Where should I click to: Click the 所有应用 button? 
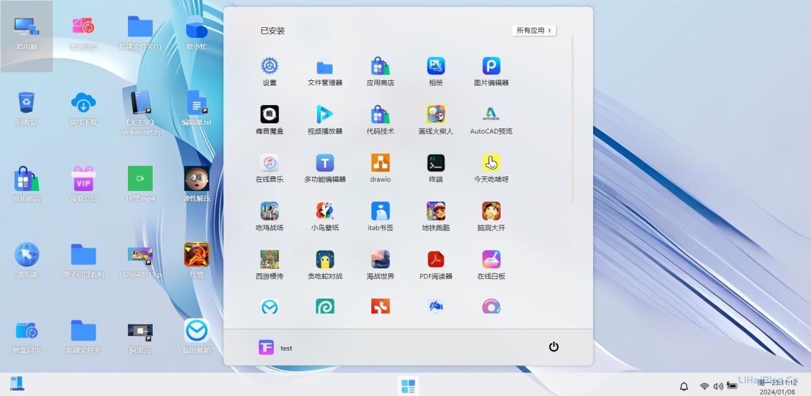click(533, 30)
